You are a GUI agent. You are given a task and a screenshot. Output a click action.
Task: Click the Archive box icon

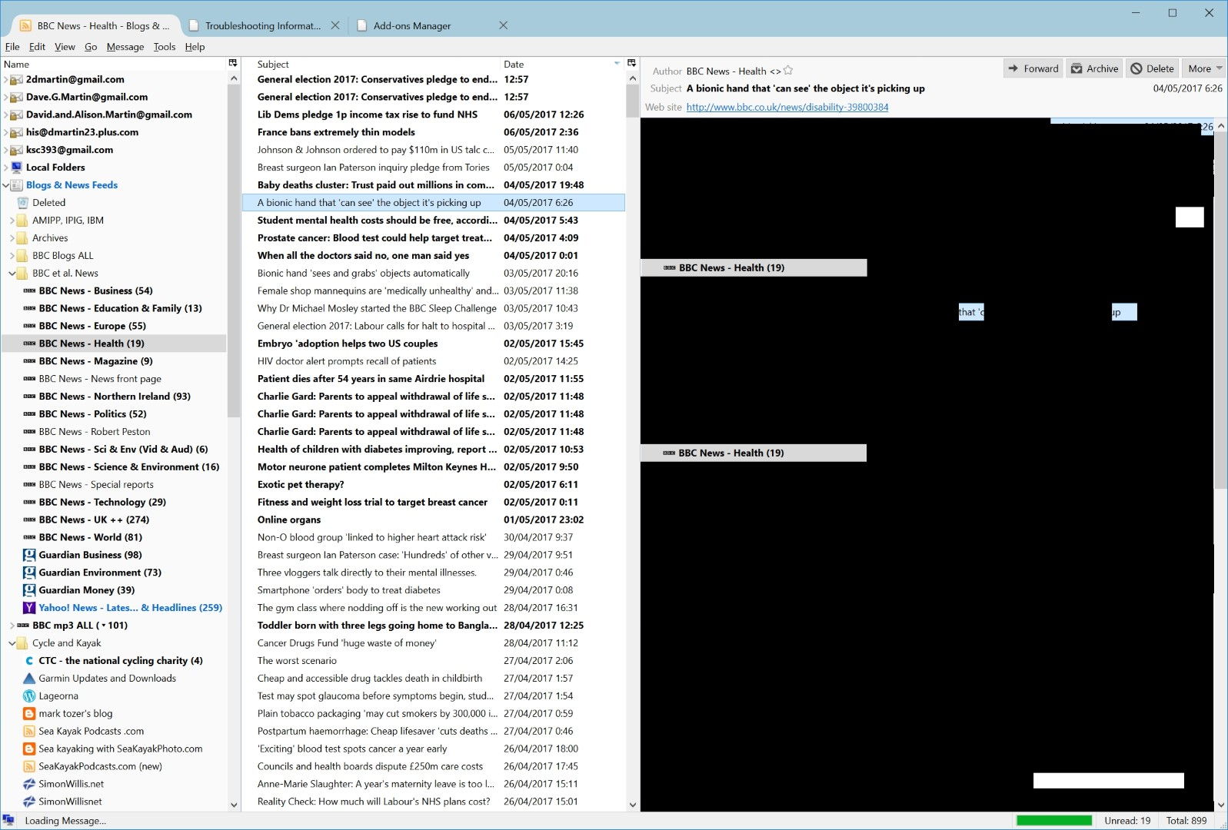1077,68
